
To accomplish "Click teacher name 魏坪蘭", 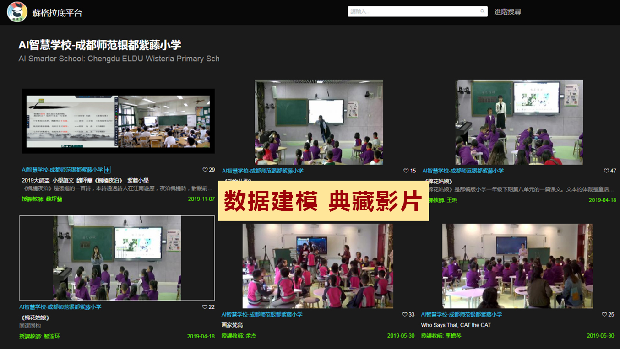I will 54,199.
